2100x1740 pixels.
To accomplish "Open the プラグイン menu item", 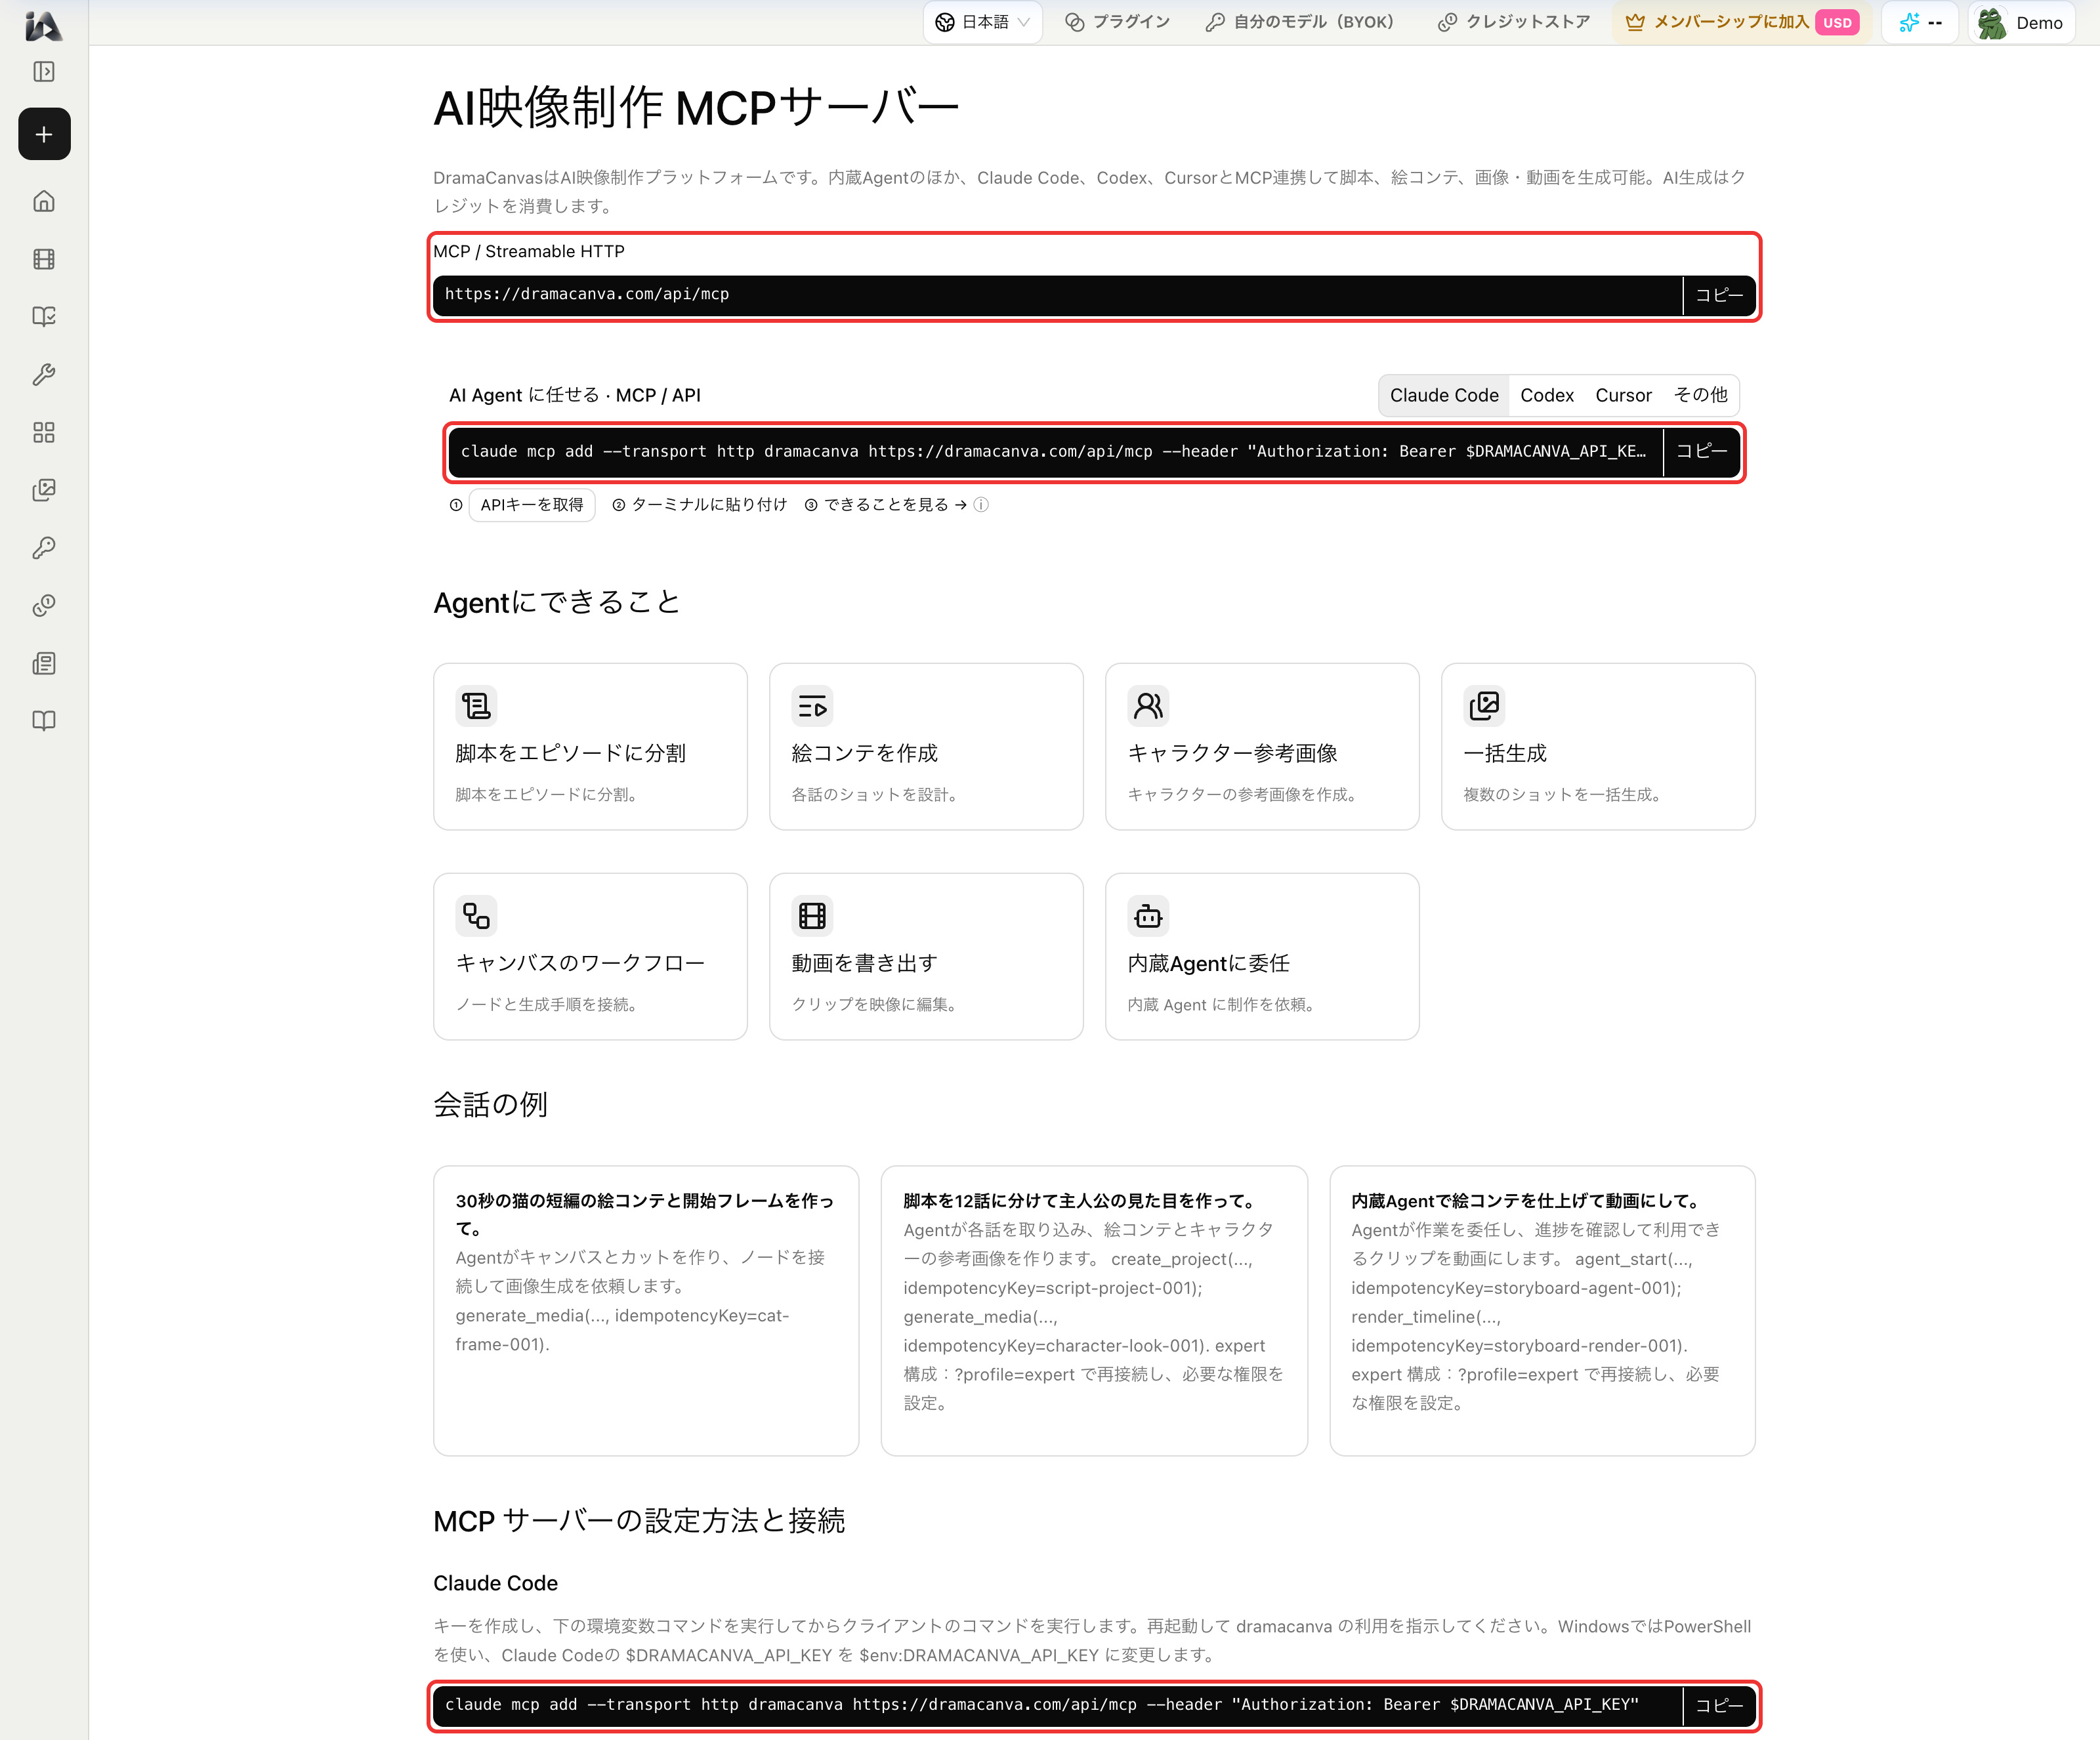I will 1117,22.
